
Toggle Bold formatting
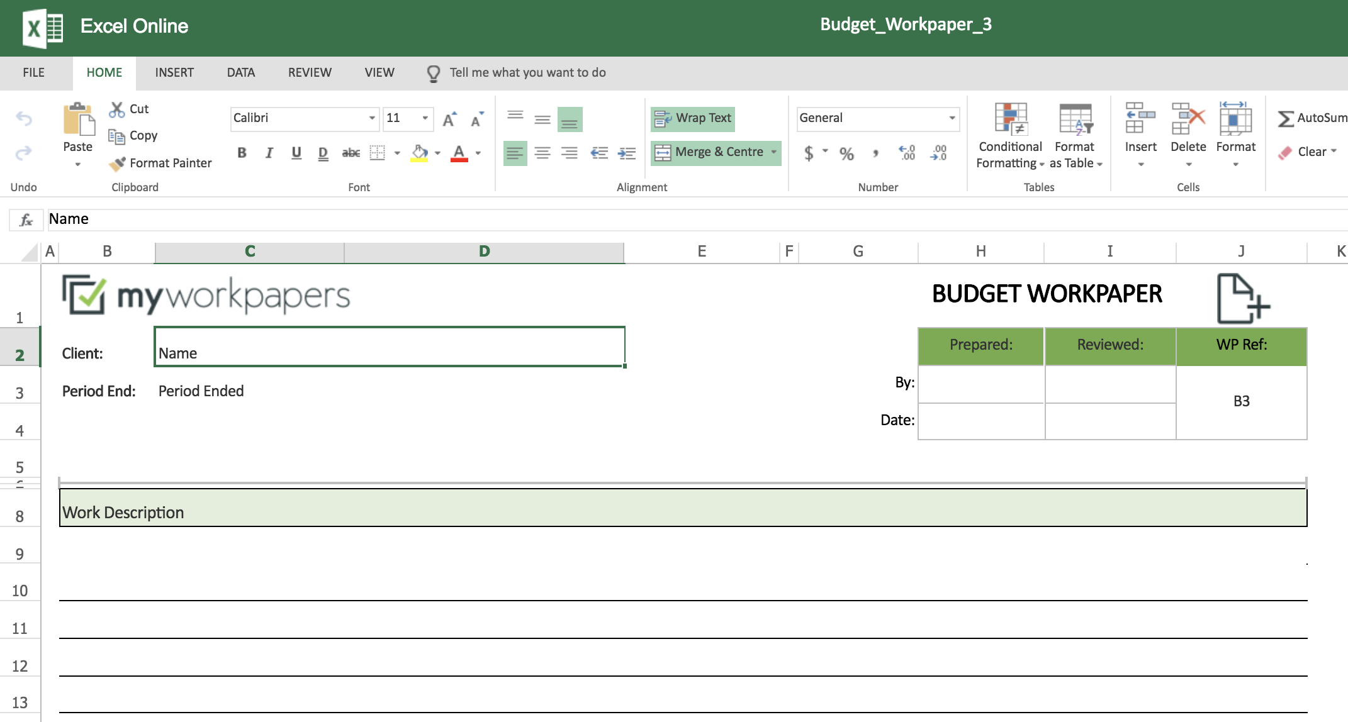(x=242, y=153)
